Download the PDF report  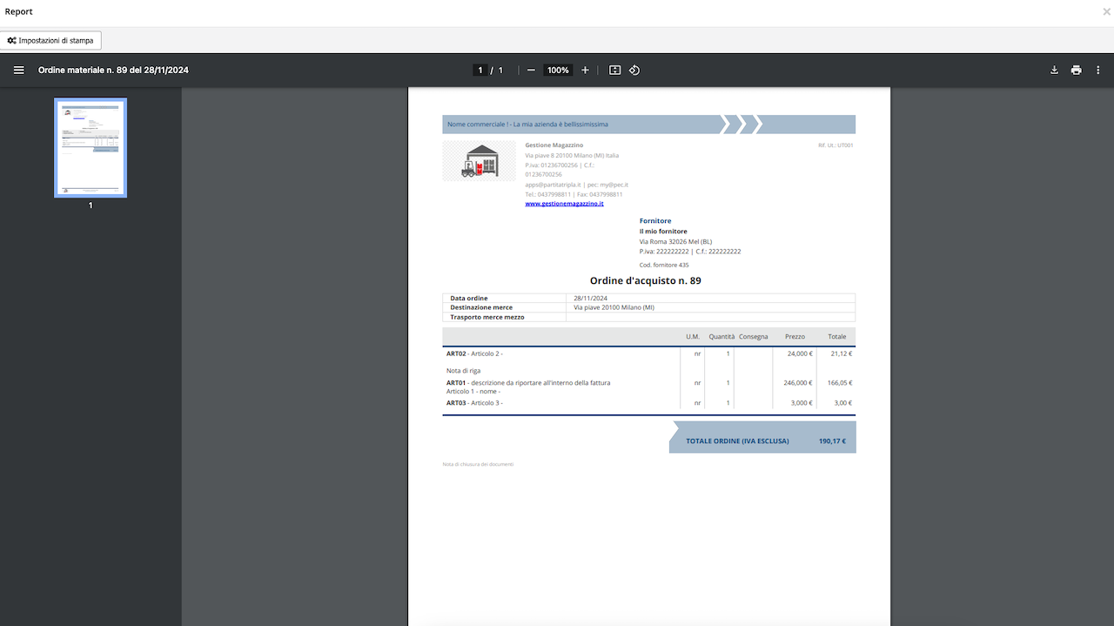click(x=1054, y=70)
